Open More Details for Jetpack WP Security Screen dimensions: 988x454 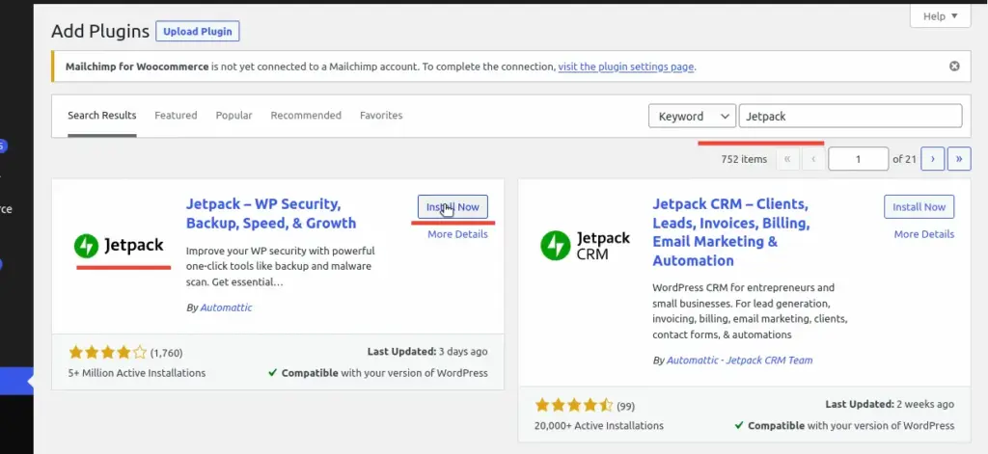(x=457, y=234)
